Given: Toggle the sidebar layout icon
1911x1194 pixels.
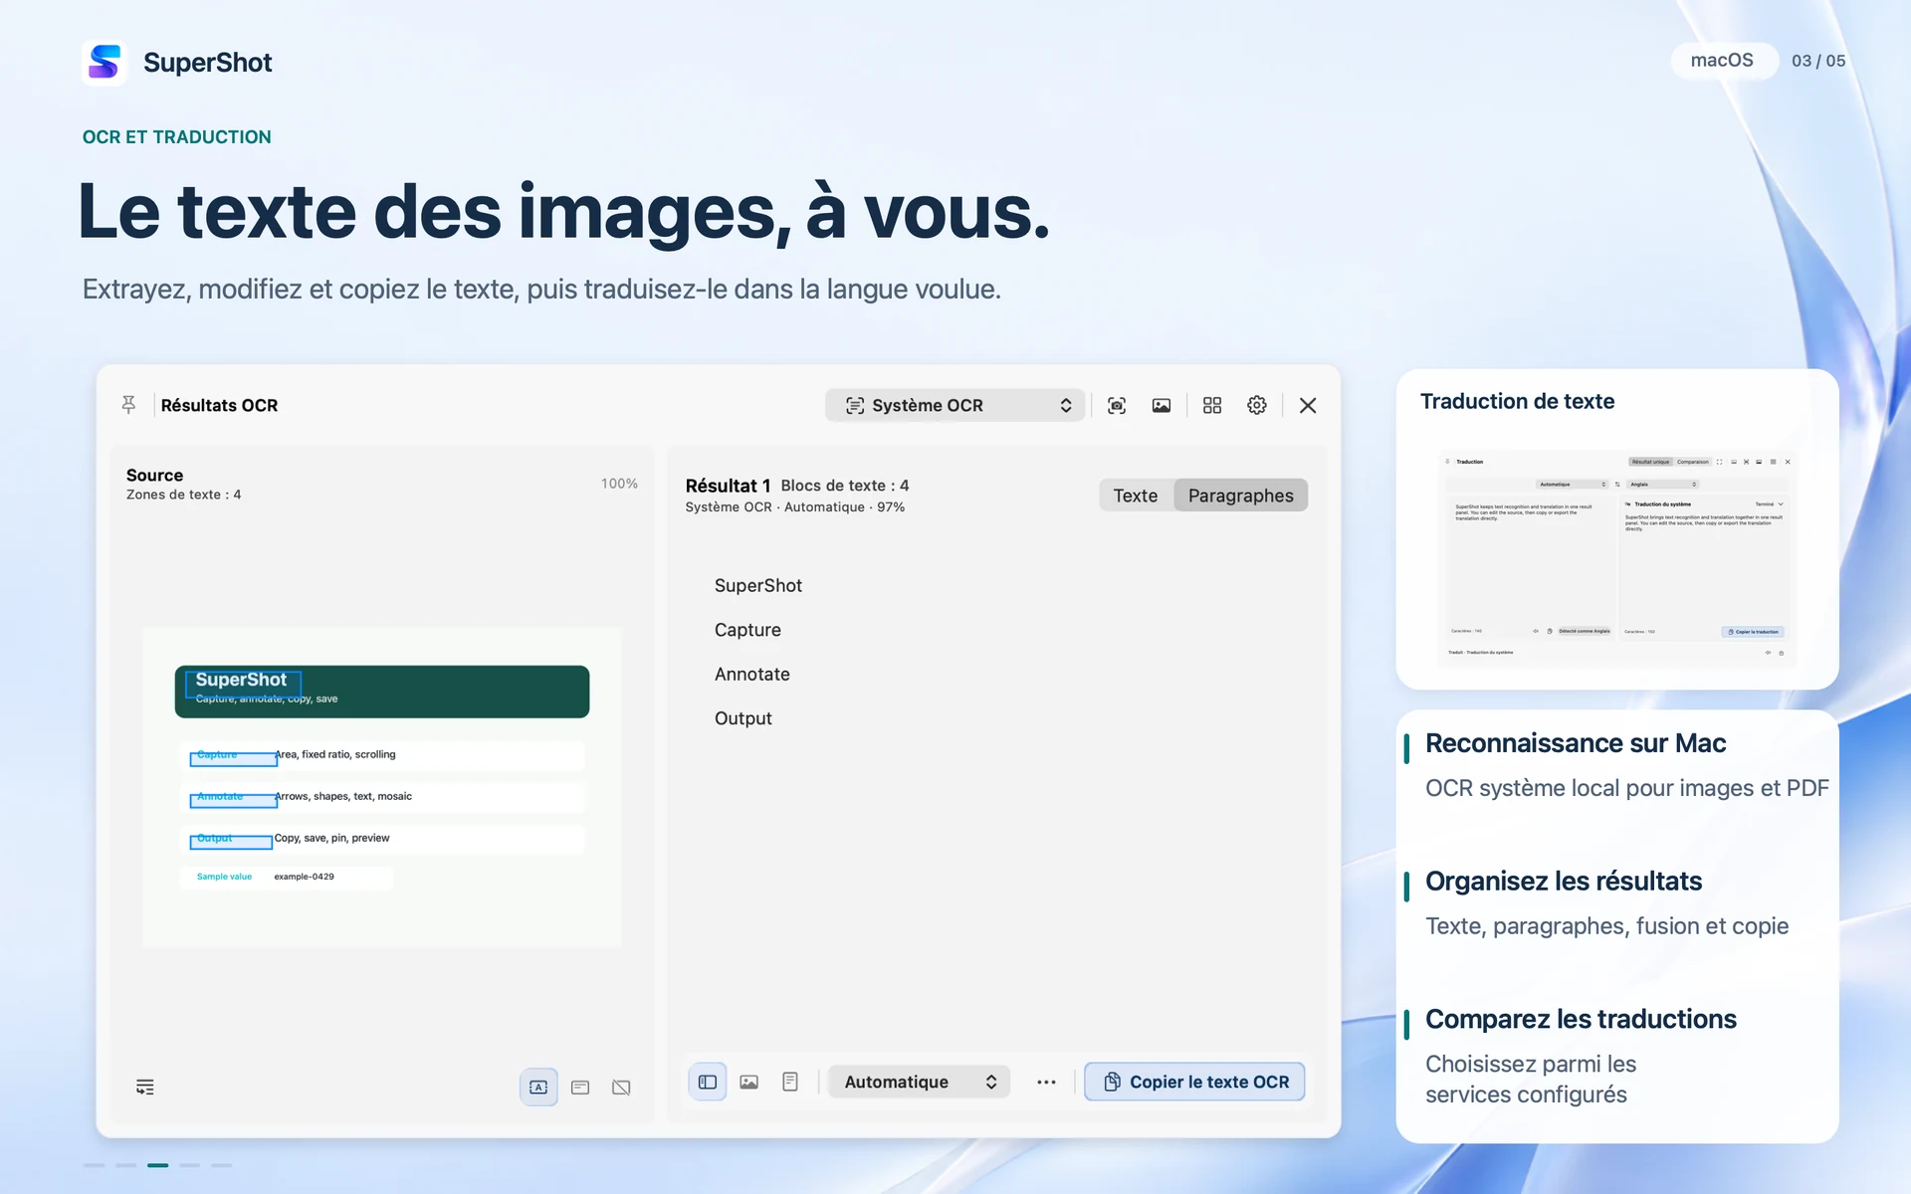Looking at the screenshot, I should pos(708,1082).
